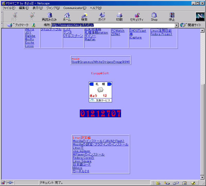Visit the カーネル2.6 link

point(81,171)
